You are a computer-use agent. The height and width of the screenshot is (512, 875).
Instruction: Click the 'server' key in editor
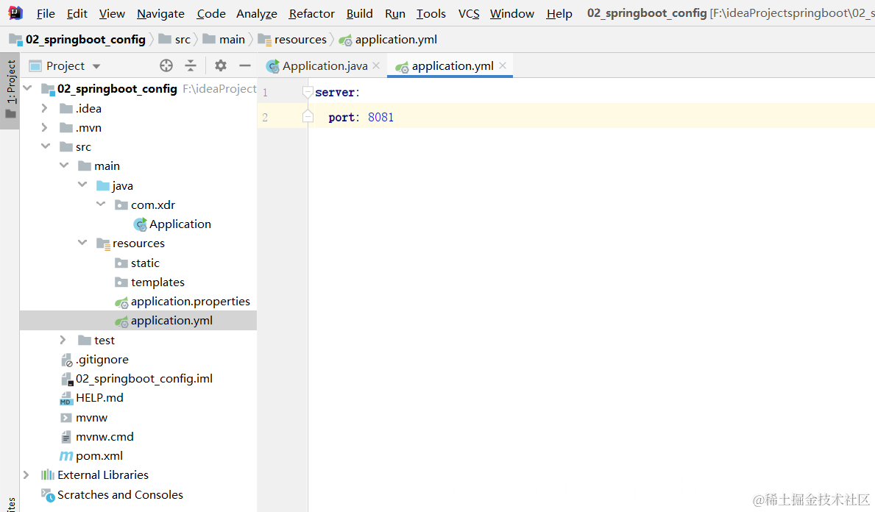point(335,93)
